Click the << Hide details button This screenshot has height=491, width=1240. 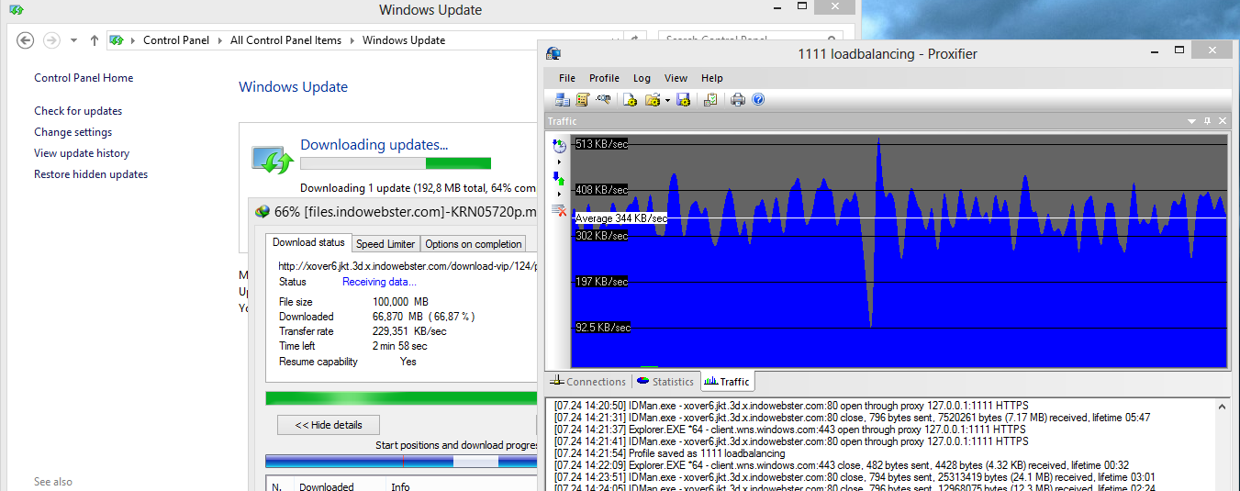[x=329, y=425]
